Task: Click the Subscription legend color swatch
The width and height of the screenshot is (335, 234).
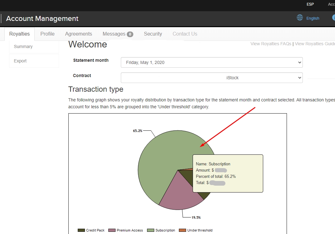Action: pos(150,230)
